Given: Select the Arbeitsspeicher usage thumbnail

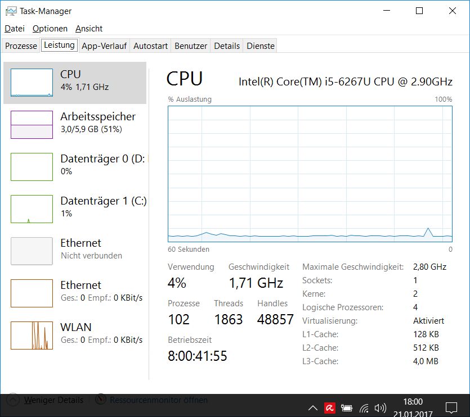Looking at the screenshot, I should (x=32, y=125).
